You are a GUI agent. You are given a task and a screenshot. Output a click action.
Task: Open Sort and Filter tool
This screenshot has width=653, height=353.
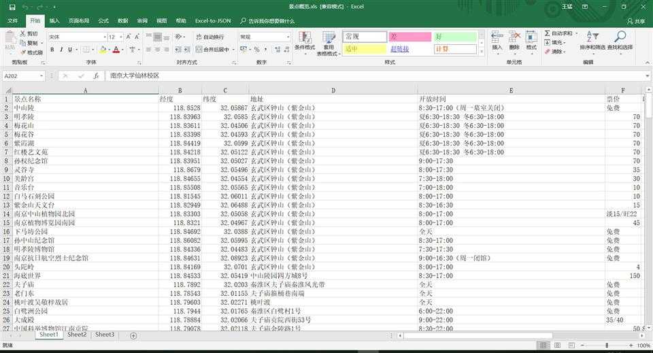592,36
